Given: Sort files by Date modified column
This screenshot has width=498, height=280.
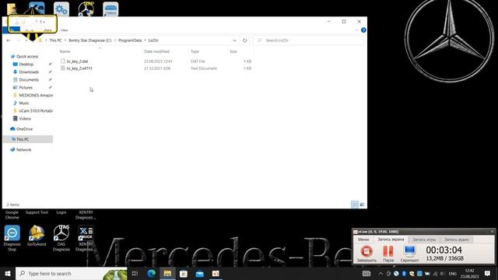Looking at the screenshot, I should [156, 51].
